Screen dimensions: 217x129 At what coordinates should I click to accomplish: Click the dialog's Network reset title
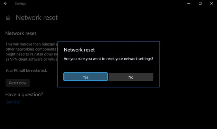pyautogui.click(x=79, y=50)
